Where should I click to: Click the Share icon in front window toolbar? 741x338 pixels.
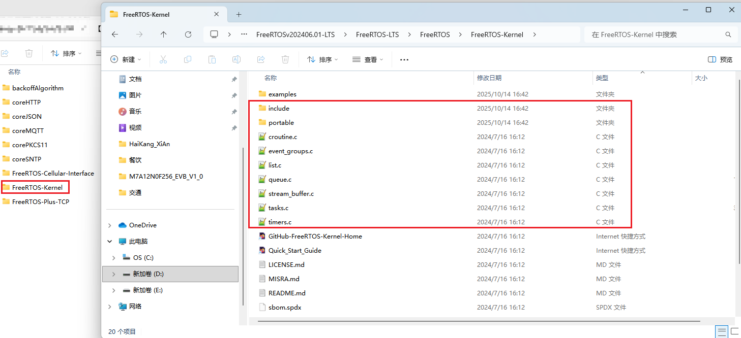point(261,59)
